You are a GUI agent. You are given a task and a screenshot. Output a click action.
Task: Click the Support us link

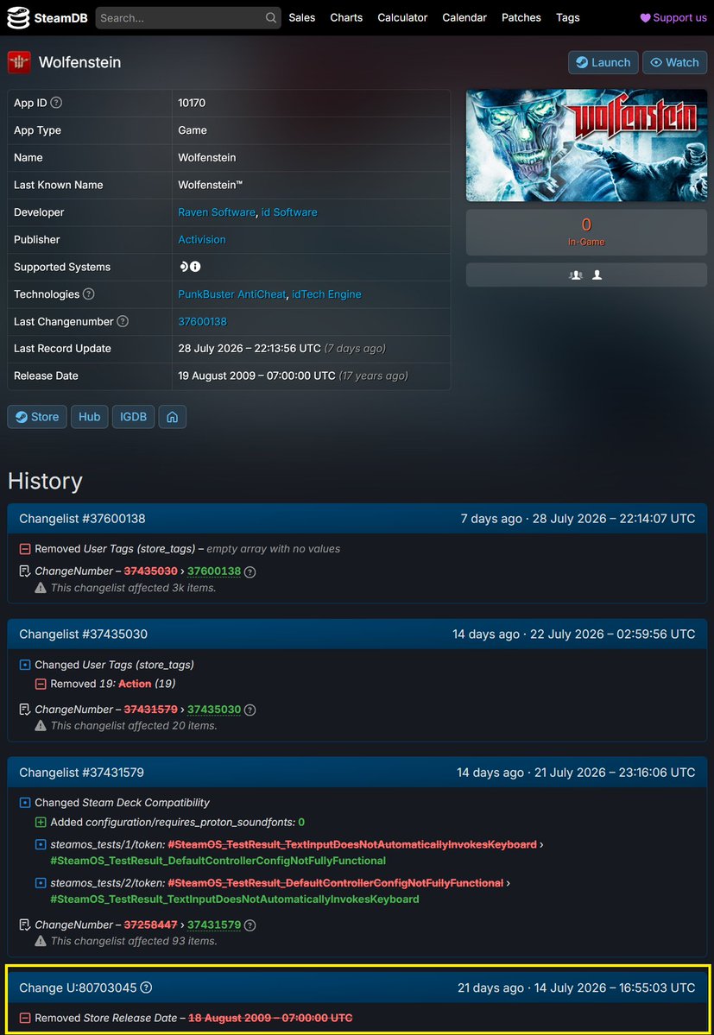673,18
